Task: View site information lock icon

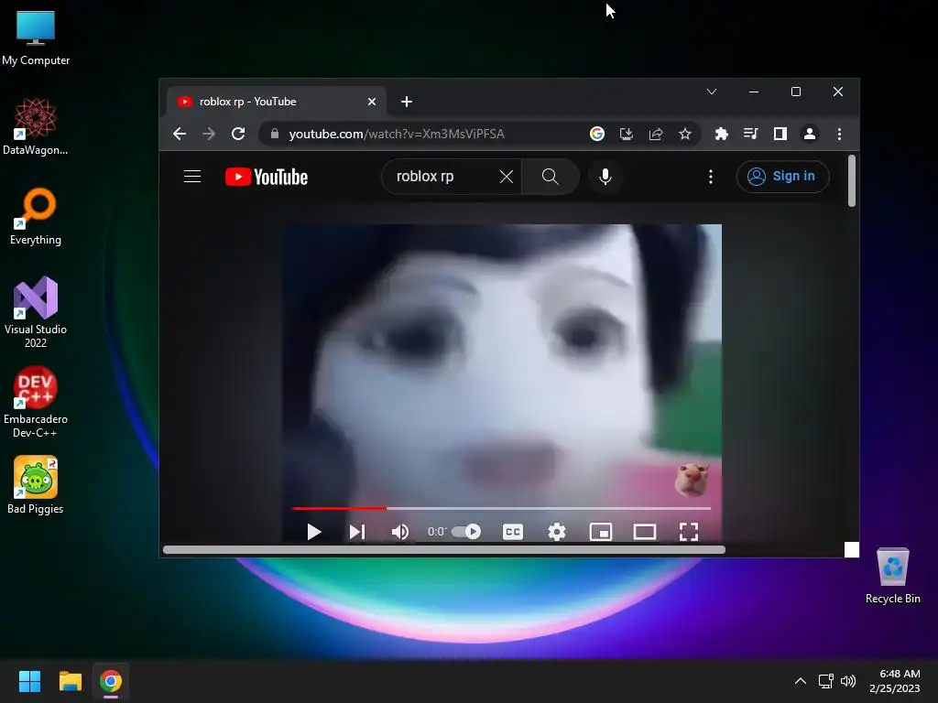Action: [275, 134]
